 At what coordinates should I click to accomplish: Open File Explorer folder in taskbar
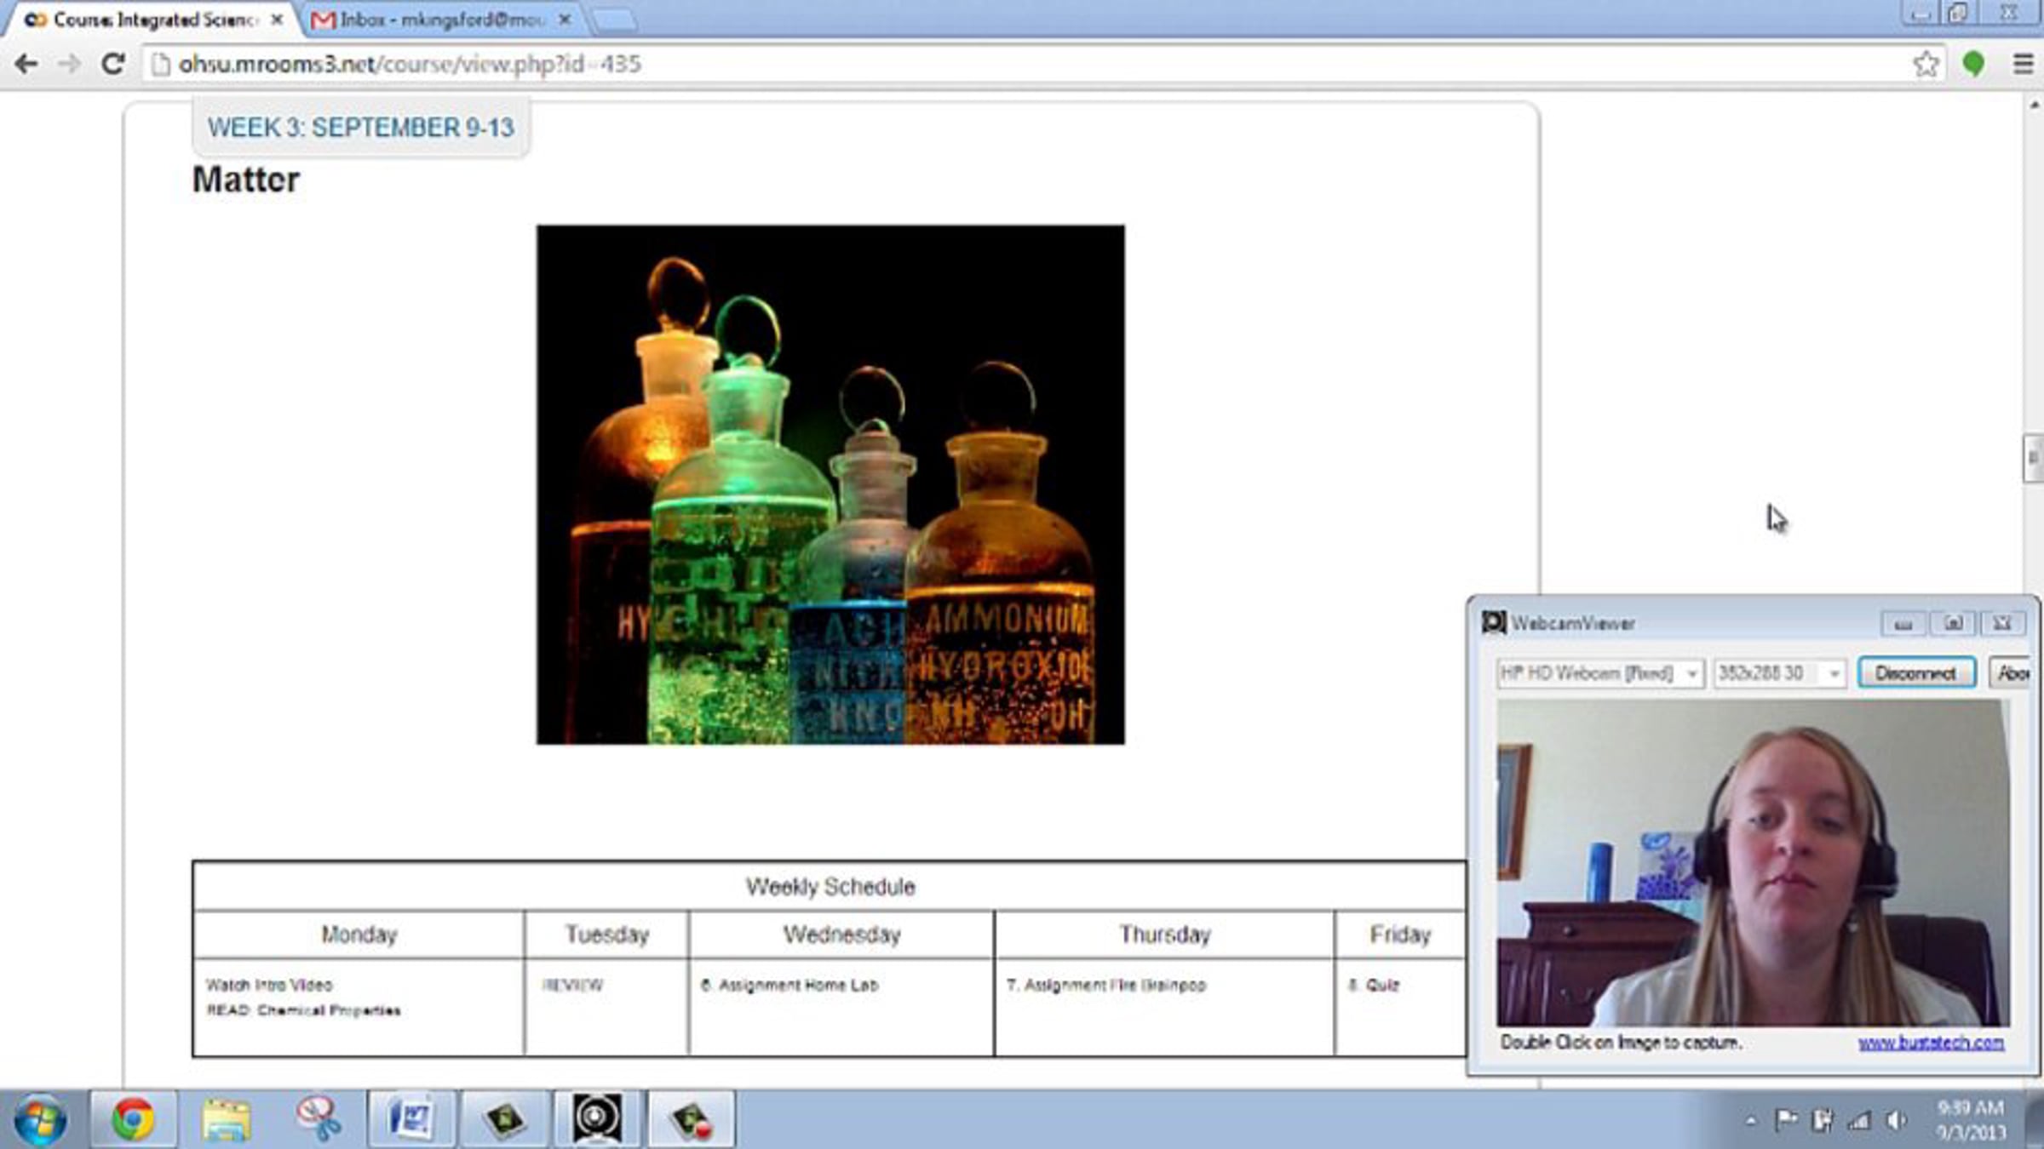pyautogui.click(x=226, y=1118)
